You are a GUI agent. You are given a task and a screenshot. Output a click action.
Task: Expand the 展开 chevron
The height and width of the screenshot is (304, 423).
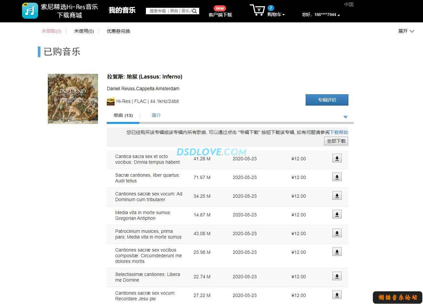[412, 31]
